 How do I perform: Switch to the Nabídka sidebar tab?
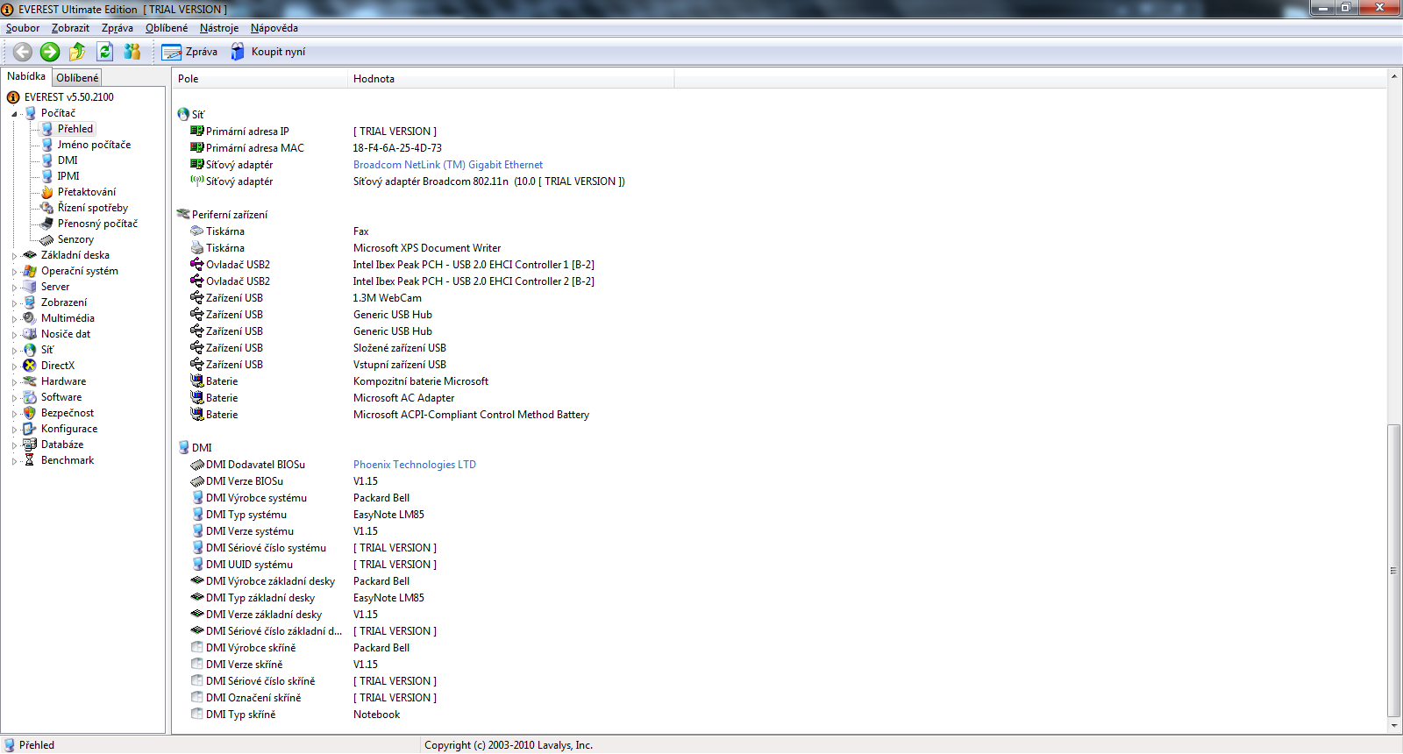click(26, 76)
